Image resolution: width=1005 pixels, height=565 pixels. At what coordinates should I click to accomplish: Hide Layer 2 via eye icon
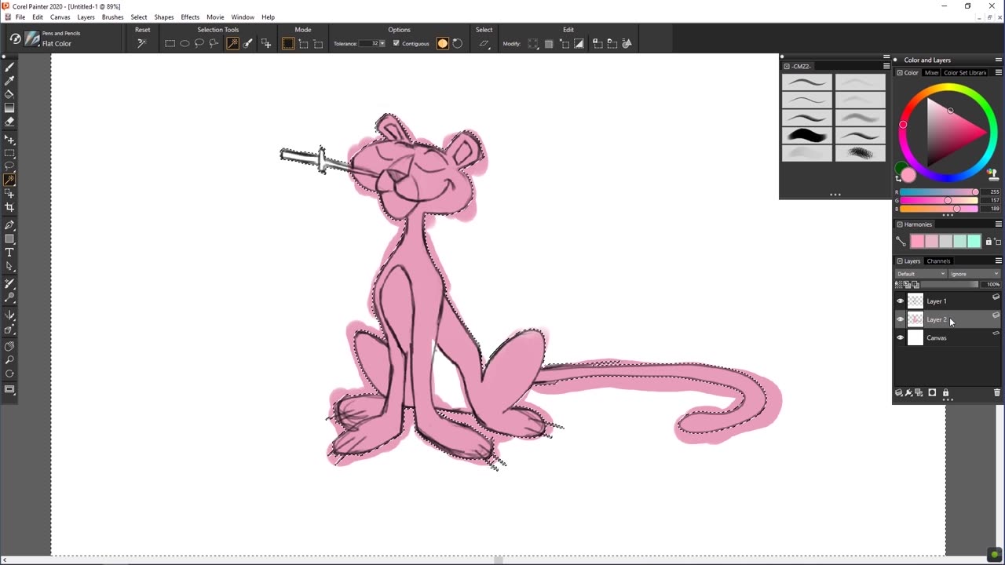[901, 319]
